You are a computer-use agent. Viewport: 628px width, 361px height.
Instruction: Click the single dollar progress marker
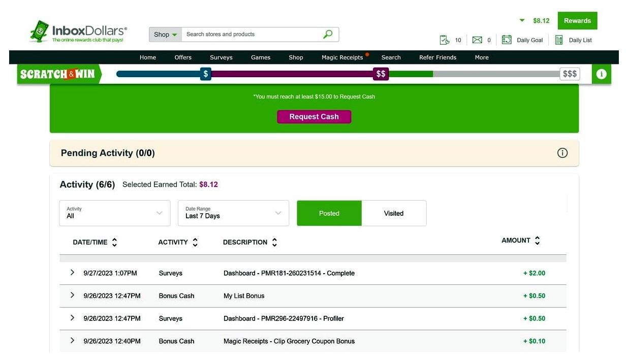(206, 74)
